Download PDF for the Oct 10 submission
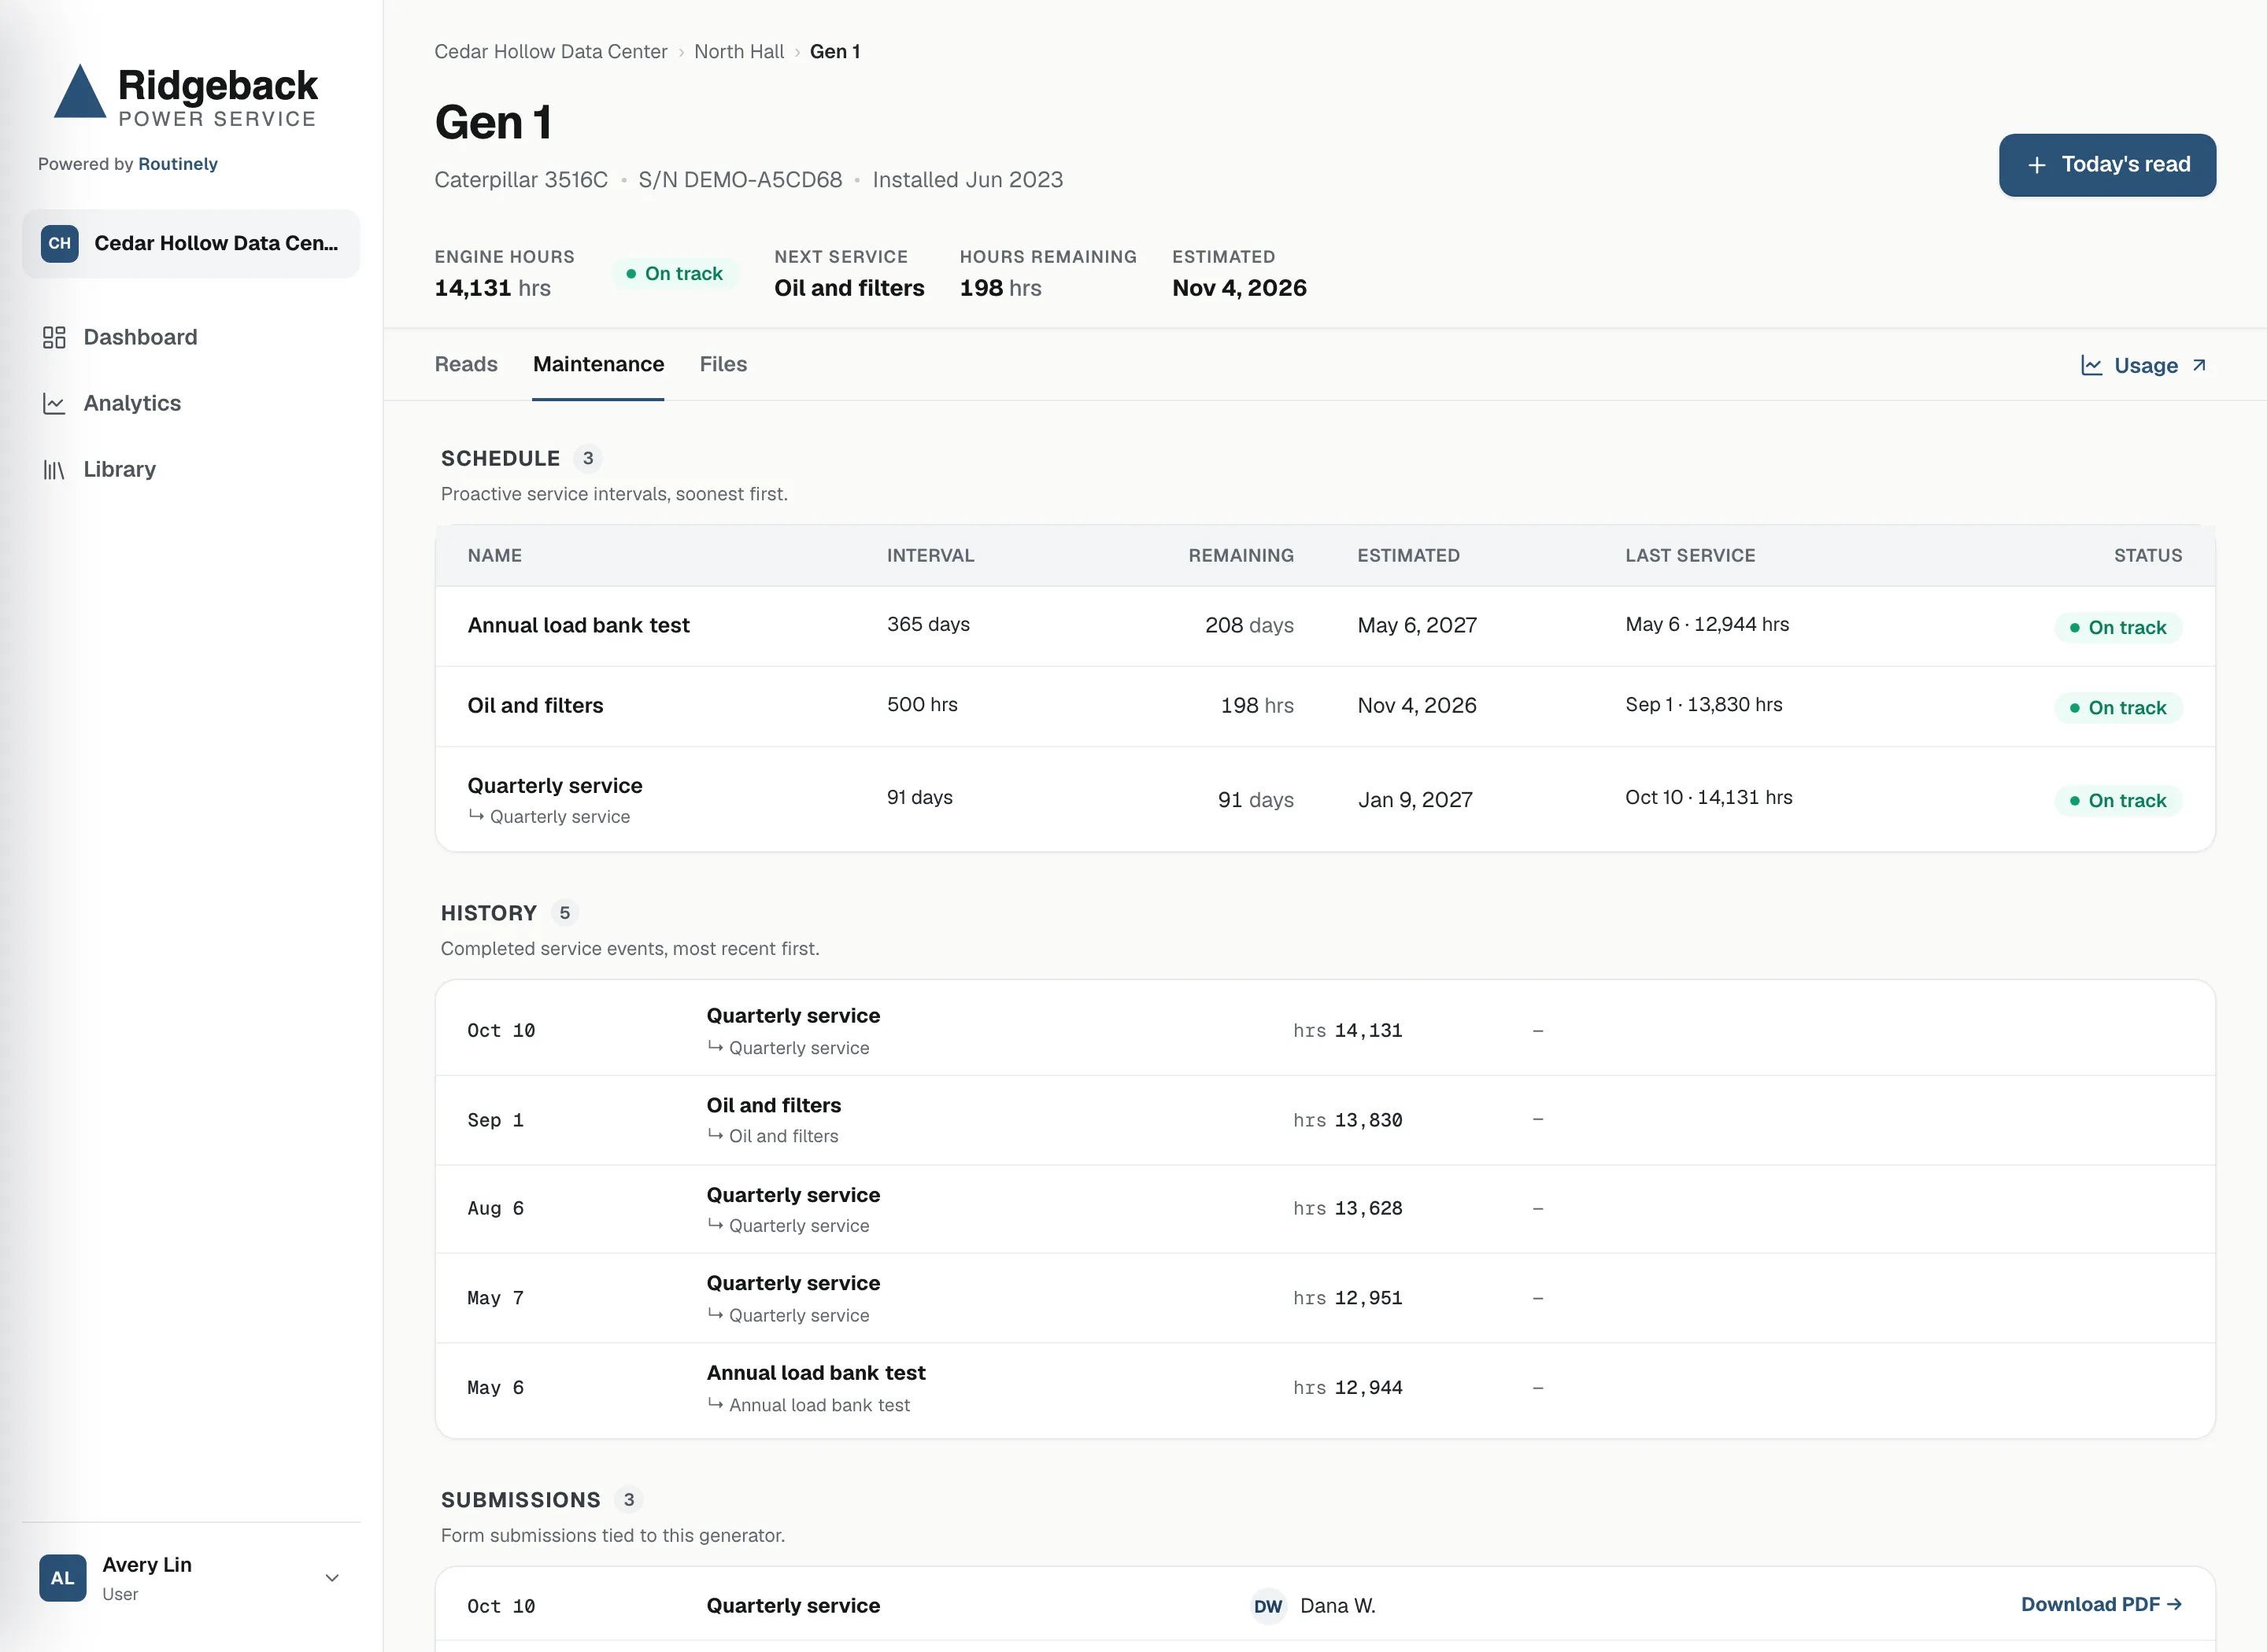Image resolution: width=2267 pixels, height=1652 pixels. (2101, 1604)
